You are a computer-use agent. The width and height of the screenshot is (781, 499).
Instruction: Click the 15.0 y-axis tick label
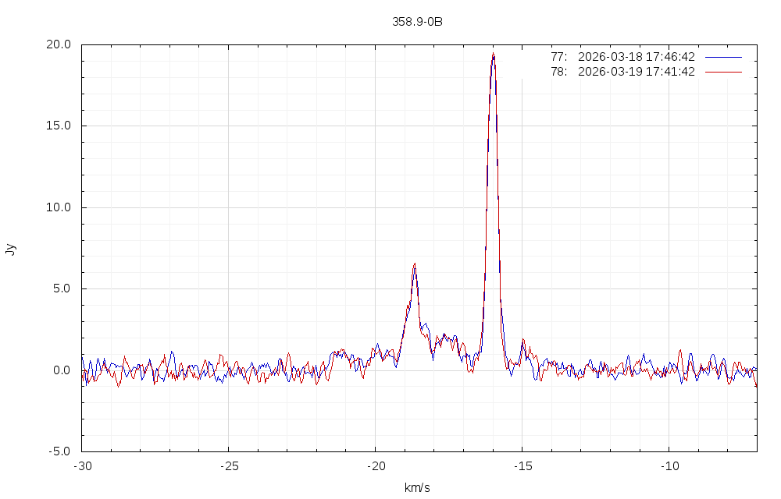click(59, 126)
